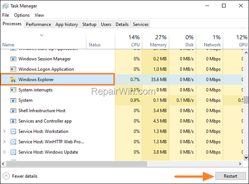Sort by the Memory column header
Image resolution: width=249 pixels, height=184 pixels.
pos(155,41)
